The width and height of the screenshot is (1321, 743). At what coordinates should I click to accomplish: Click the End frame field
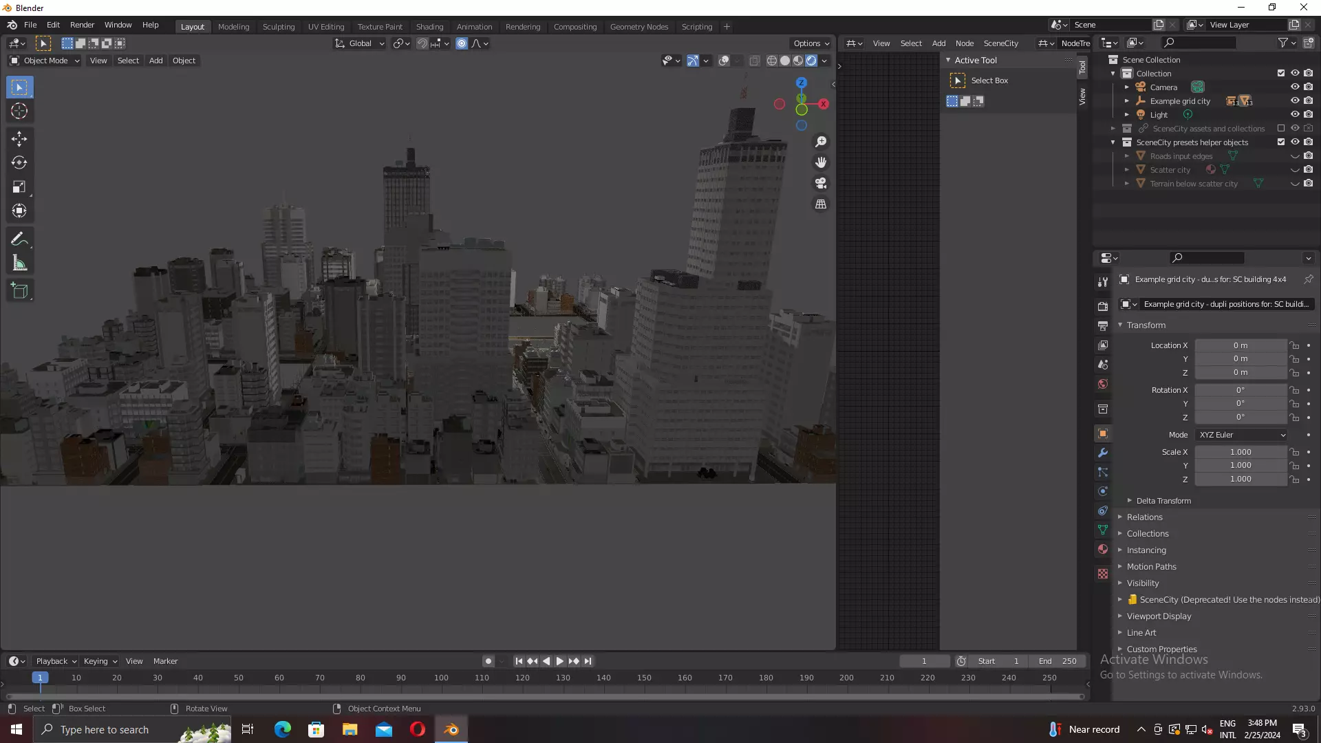pos(1057,661)
